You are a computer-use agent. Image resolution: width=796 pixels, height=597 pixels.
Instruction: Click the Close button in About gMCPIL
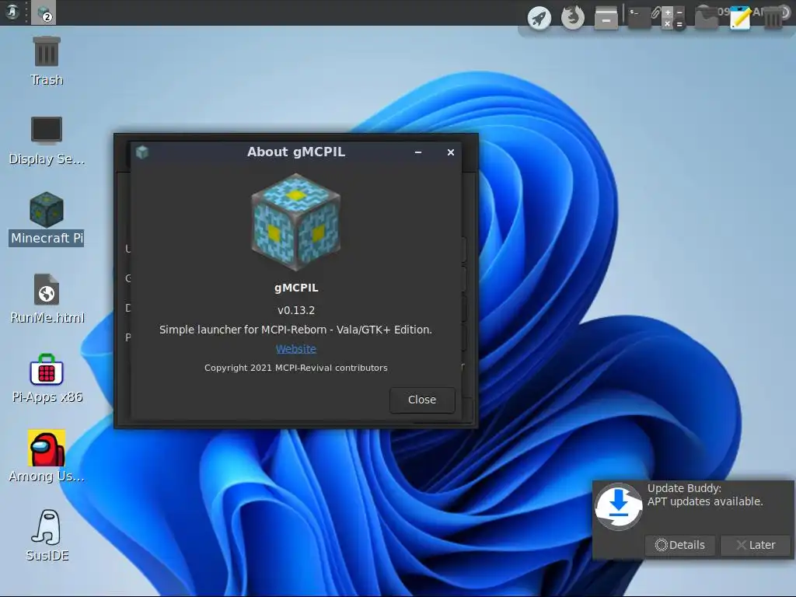pos(422,400)
